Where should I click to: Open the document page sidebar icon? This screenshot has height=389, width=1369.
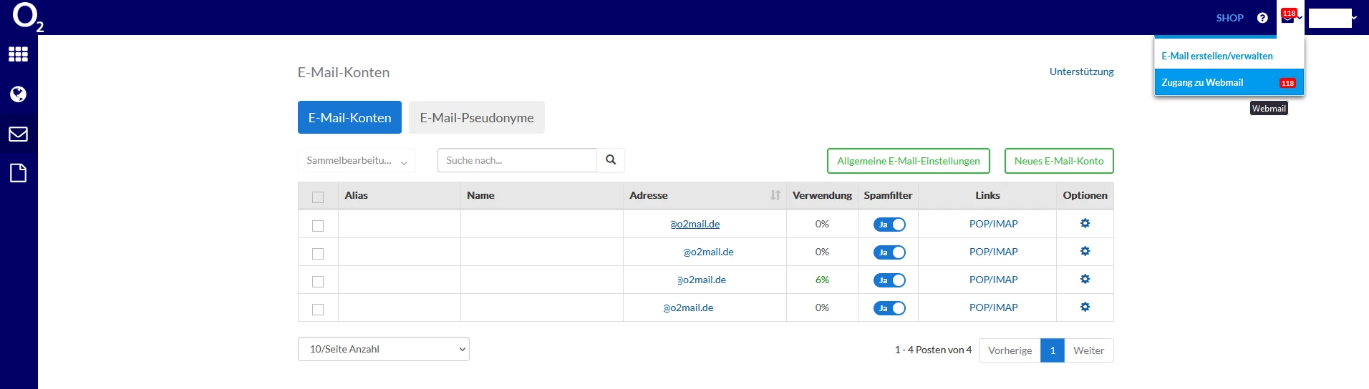click(18, 173)
